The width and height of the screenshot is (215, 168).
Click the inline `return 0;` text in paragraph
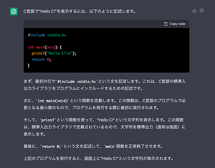[x=51, y=146]
